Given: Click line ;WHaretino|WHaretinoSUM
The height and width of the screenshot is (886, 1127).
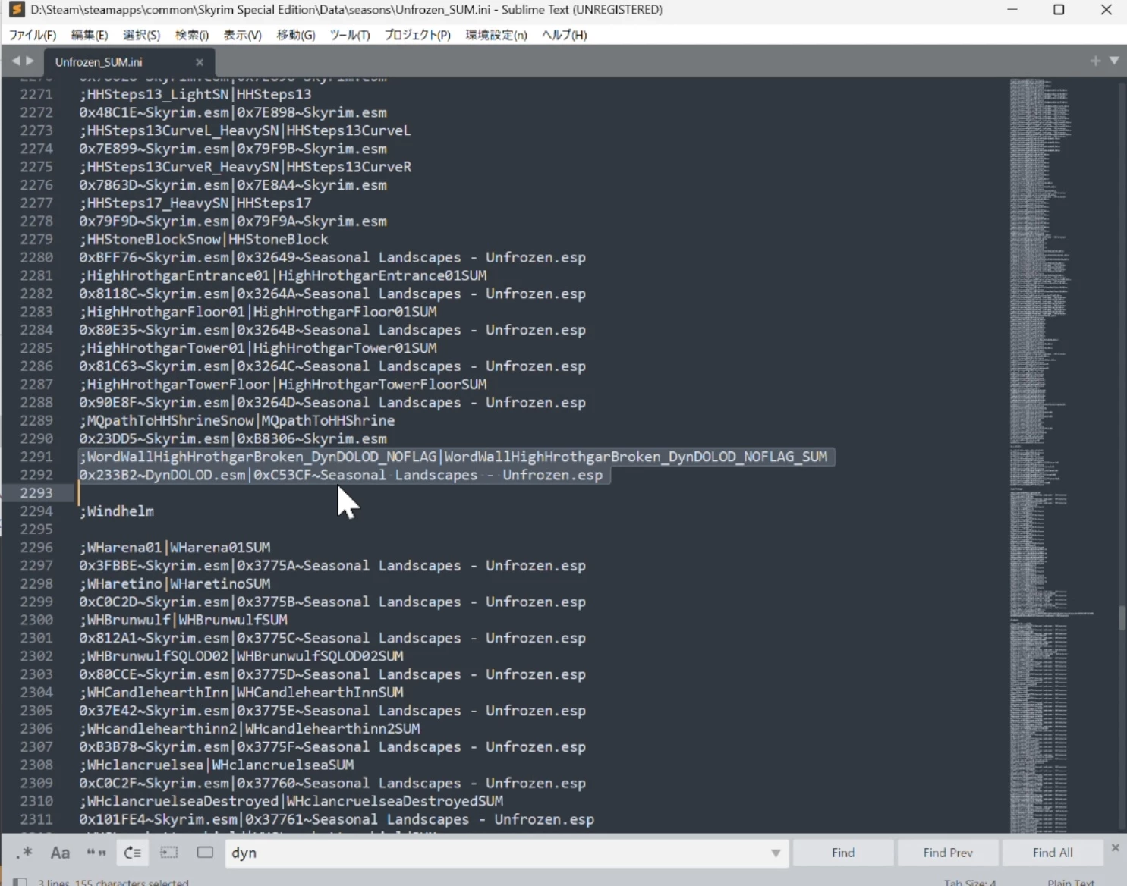Looking at the screenshot, I should [175, 584].
